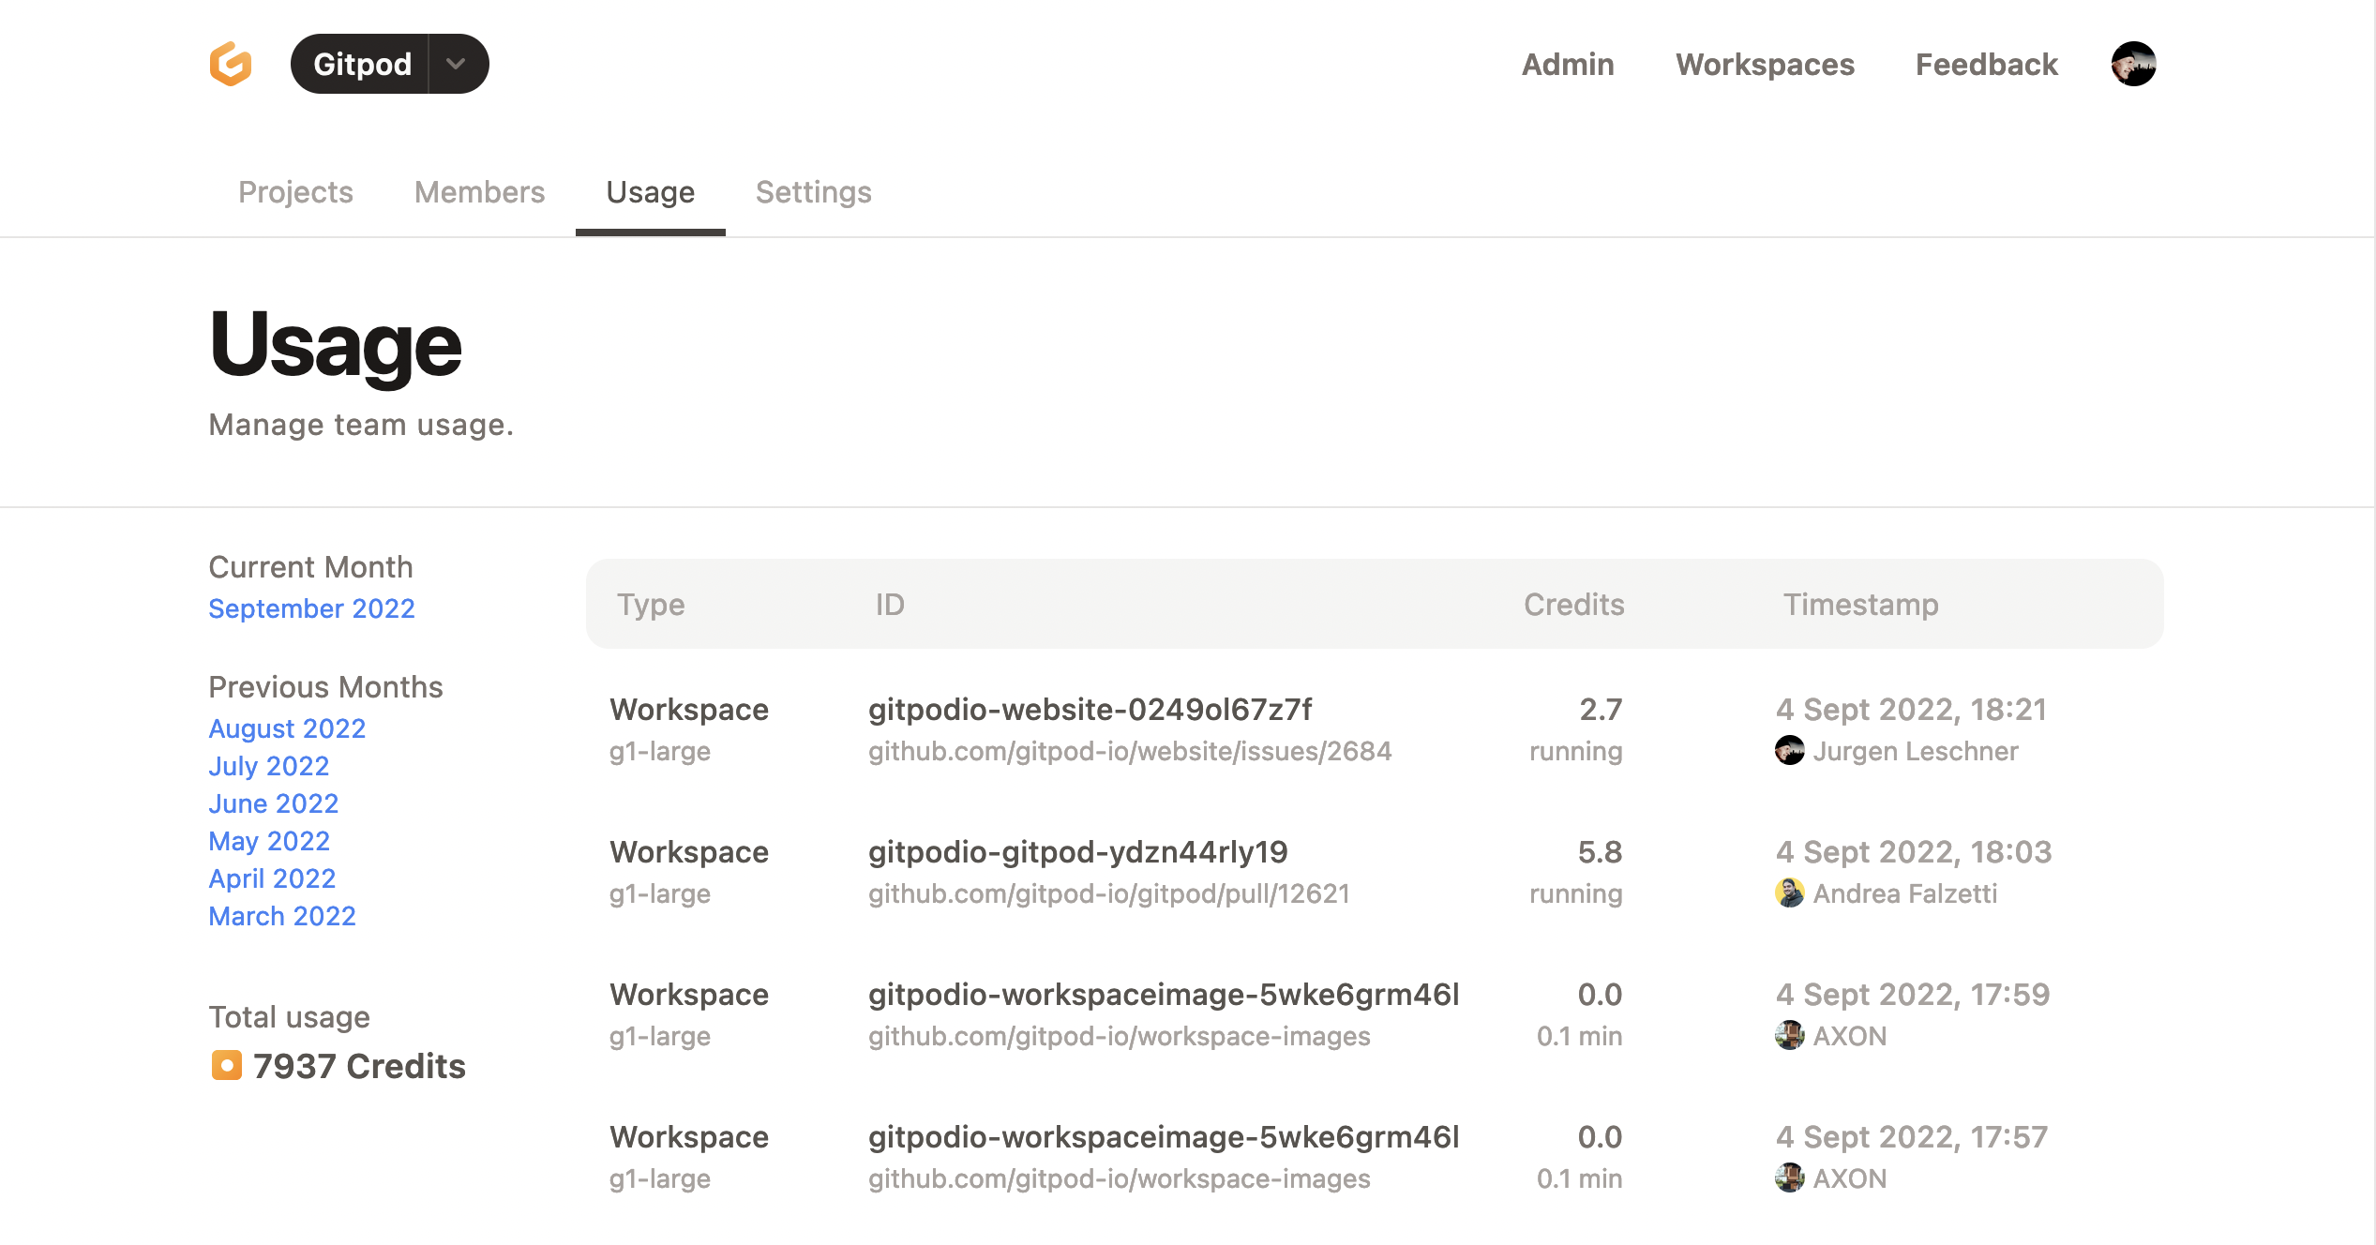The height and width of the screenshot is (1245, 2376).
Task: Click Andrea Falzetti's avatar
Action: tap(1790, 893)
